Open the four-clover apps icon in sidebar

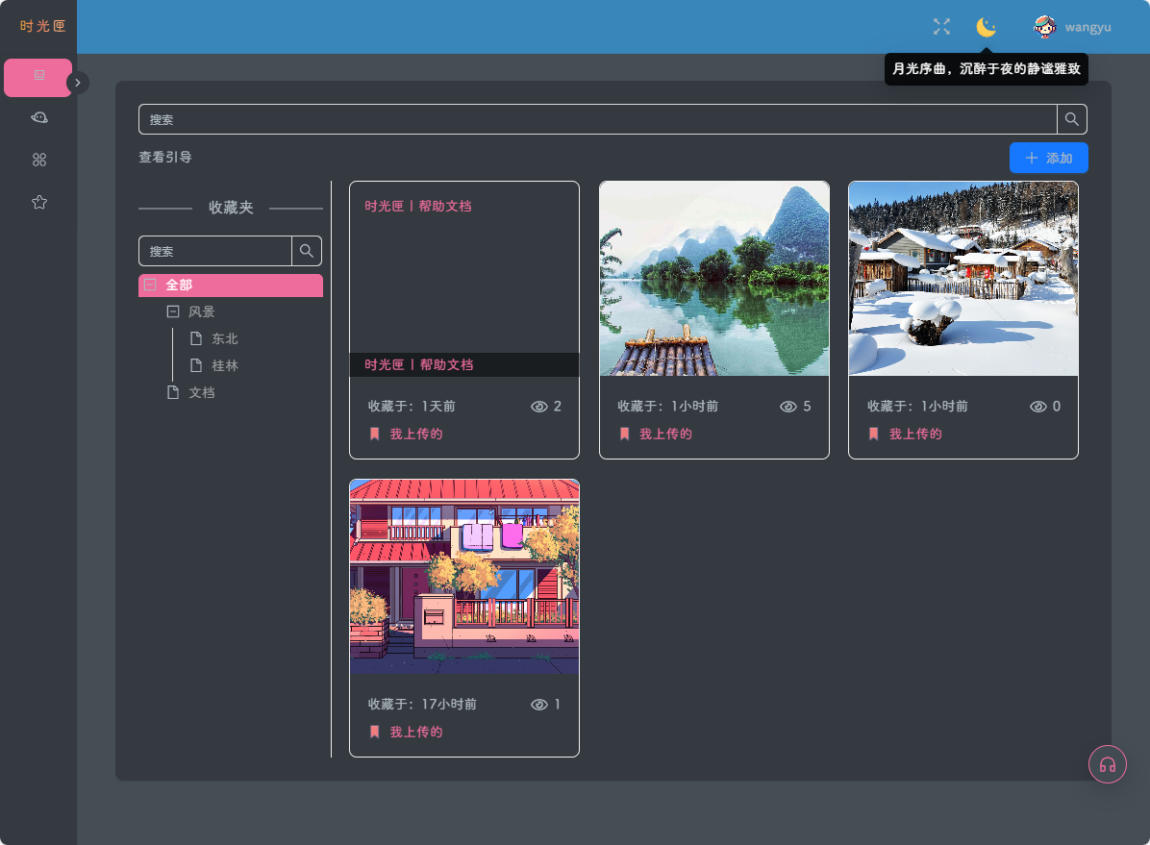pyautogui.click(x=38, y=160)
